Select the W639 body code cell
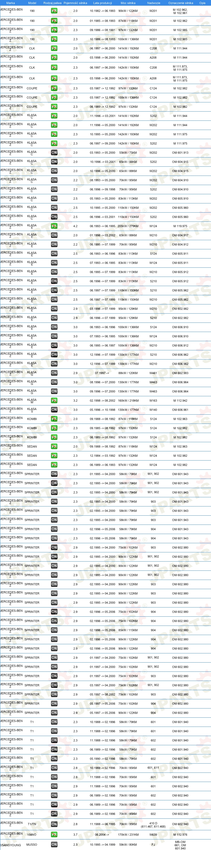The width and height of the screenshot is (211, 850). 153,835
